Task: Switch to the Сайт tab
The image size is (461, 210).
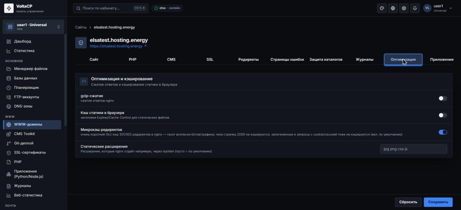Action: coord(94,59)
